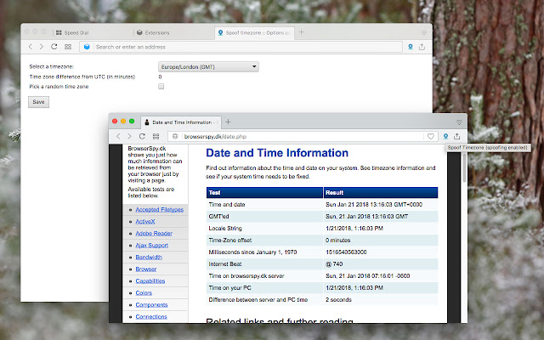Open the Europe/London timezone dropdown
This screenshot has width=544, height=340.
coord(208,66)
